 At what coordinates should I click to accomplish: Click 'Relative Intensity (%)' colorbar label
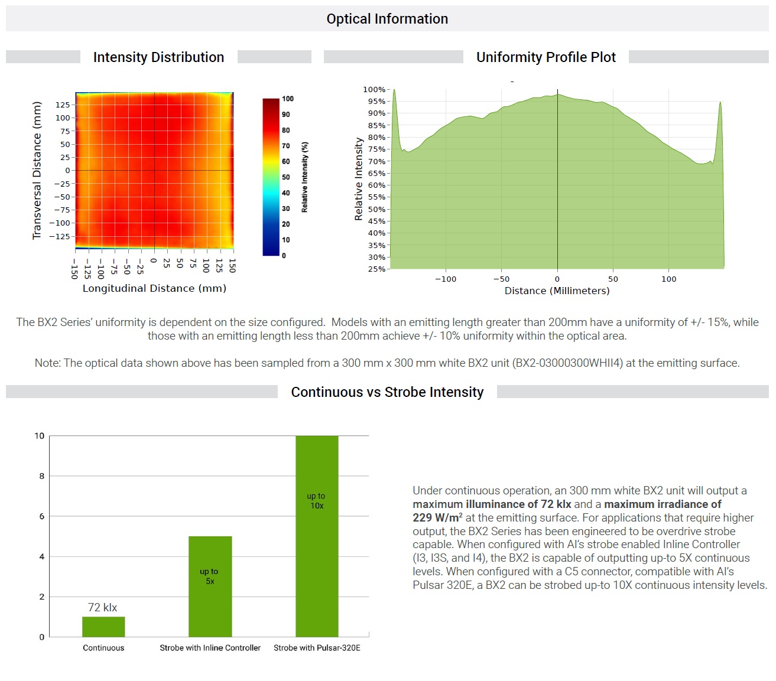304,177
